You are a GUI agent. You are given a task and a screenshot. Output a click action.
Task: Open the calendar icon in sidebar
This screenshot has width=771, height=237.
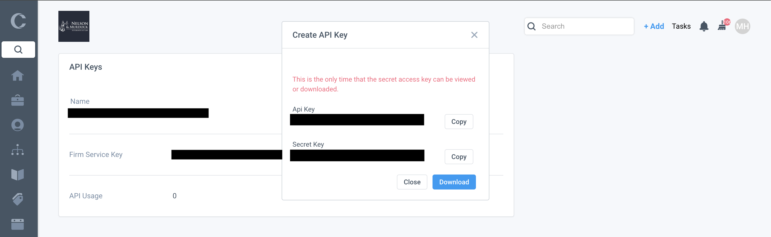[x=18, y=224]
